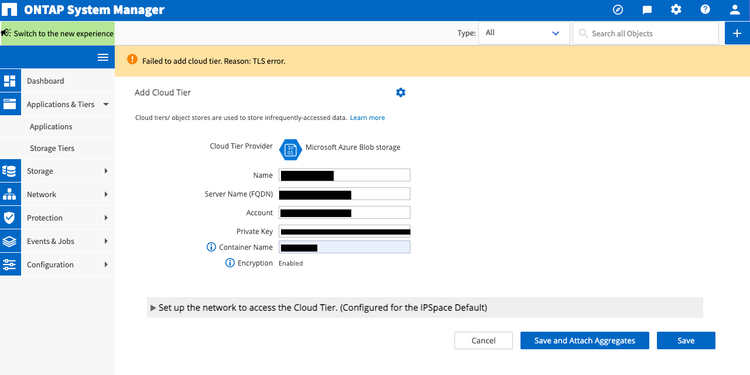The height and width of the screenshot is (375, 750).
Task: Click gear icon beside Add Cloud Tier
Action: click(400, 92)
